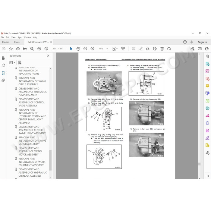Click the security lock icon in sidebar
211x211 pixels.
(x=3, y=58)
